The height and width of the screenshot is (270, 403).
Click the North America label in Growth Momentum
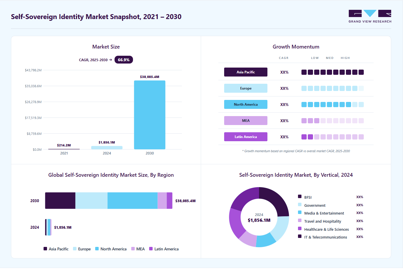coord(246,105)
